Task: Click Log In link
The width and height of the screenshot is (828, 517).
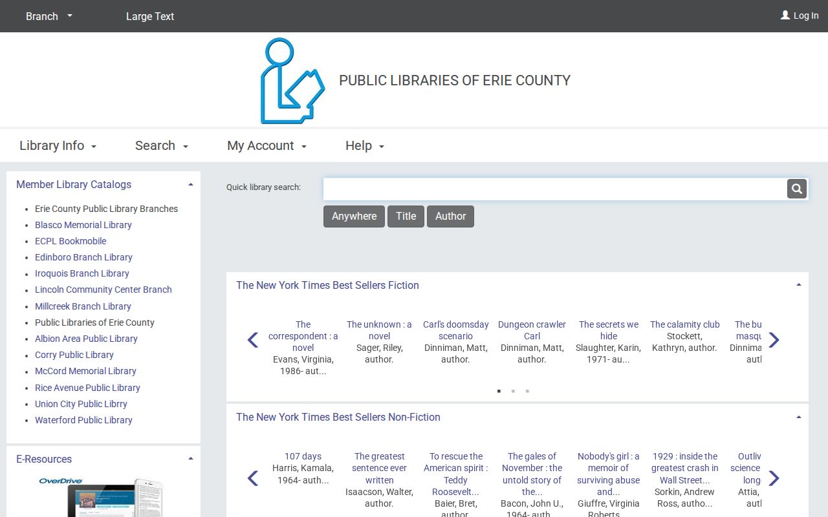Action: (806, 16)
